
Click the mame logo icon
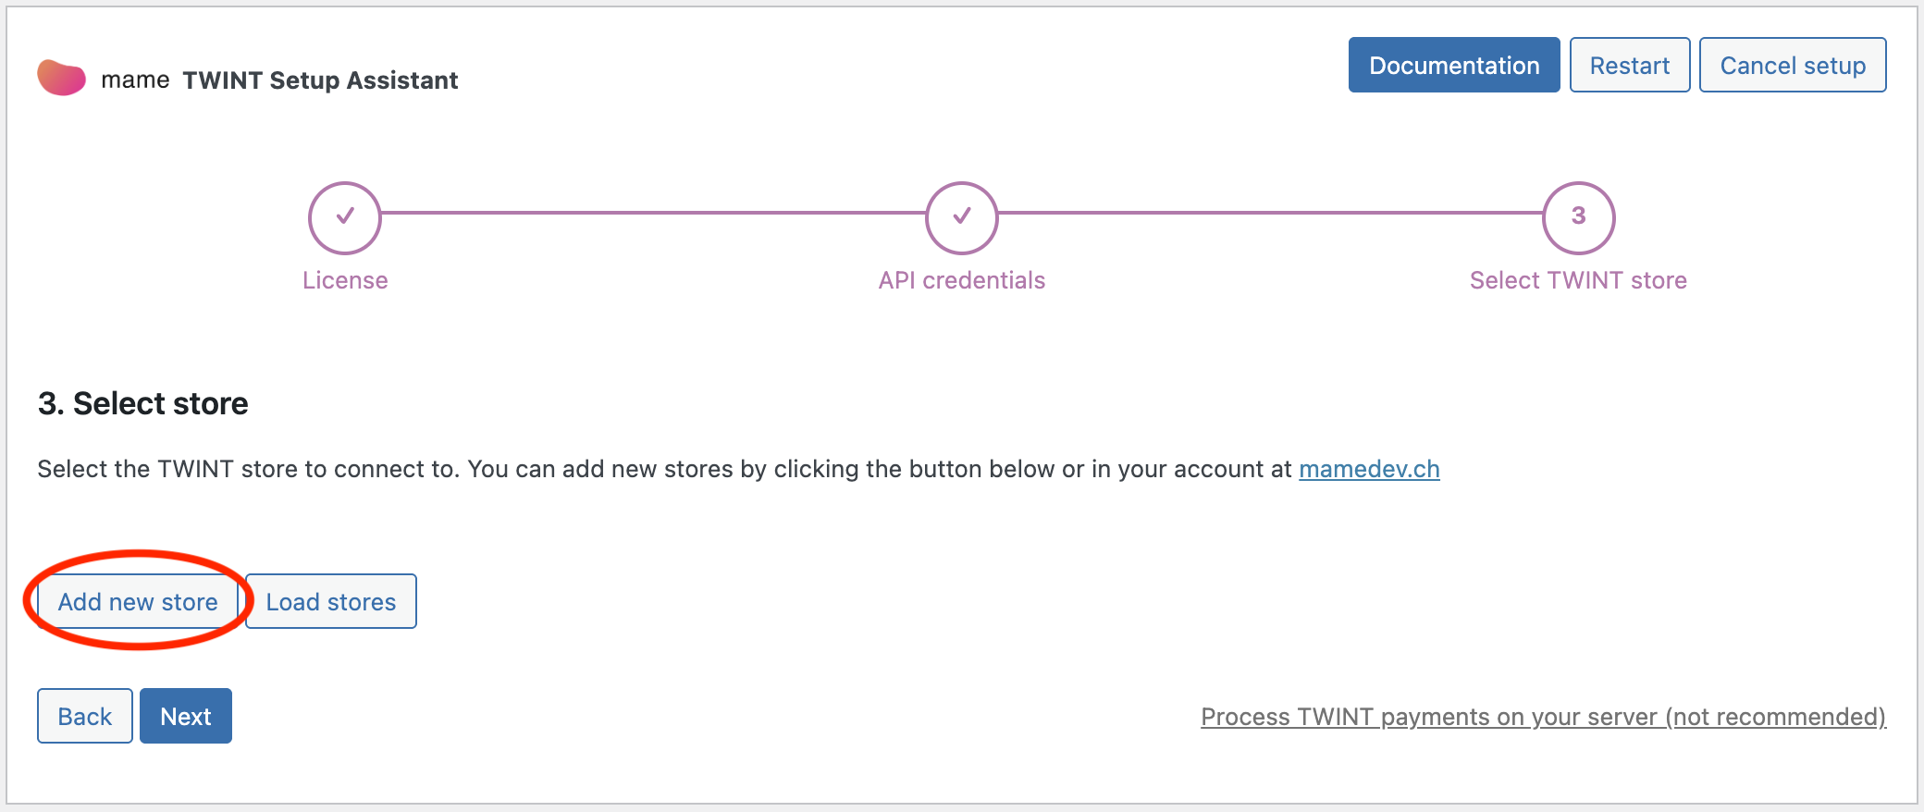point(61,78)
